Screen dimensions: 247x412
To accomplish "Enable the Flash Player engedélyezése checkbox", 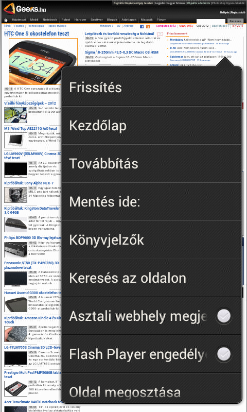I will point(224,354).
